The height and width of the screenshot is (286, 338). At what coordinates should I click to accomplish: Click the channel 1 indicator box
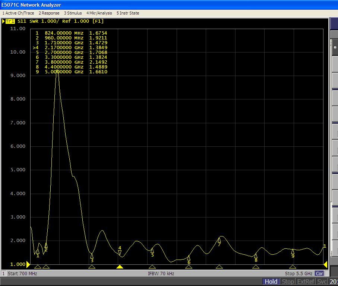pyautogui.click(x=3, y=273)
